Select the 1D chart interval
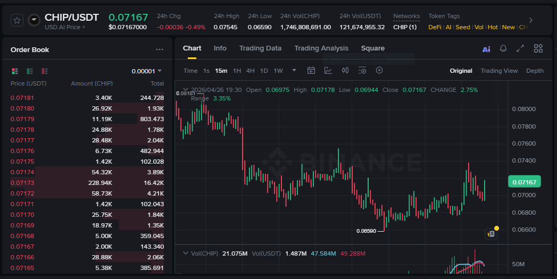 (x=264, y=71)
